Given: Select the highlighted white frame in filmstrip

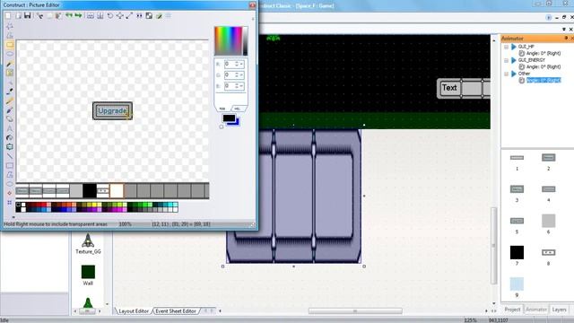Looking at the screenshot, I should [117, 191].
